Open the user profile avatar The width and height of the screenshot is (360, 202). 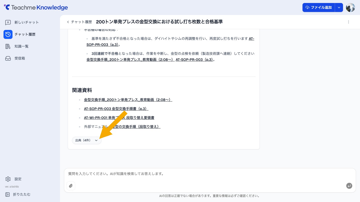[x=350, y=7]
